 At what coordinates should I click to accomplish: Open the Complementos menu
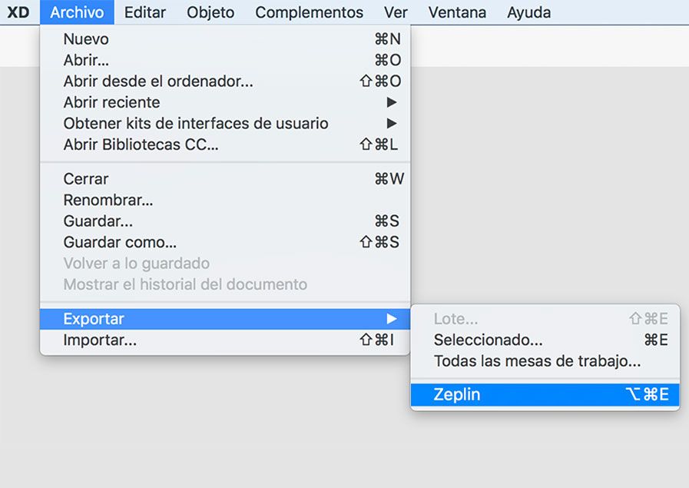click(x=309, y=12)
